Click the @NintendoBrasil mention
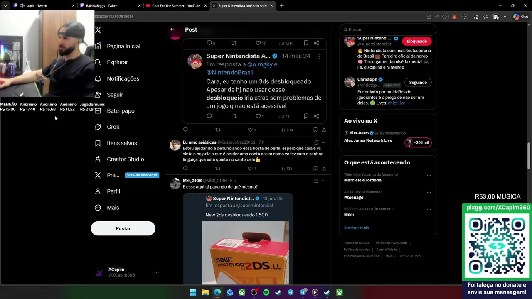The image size is (532, 299). click(230, 72)
